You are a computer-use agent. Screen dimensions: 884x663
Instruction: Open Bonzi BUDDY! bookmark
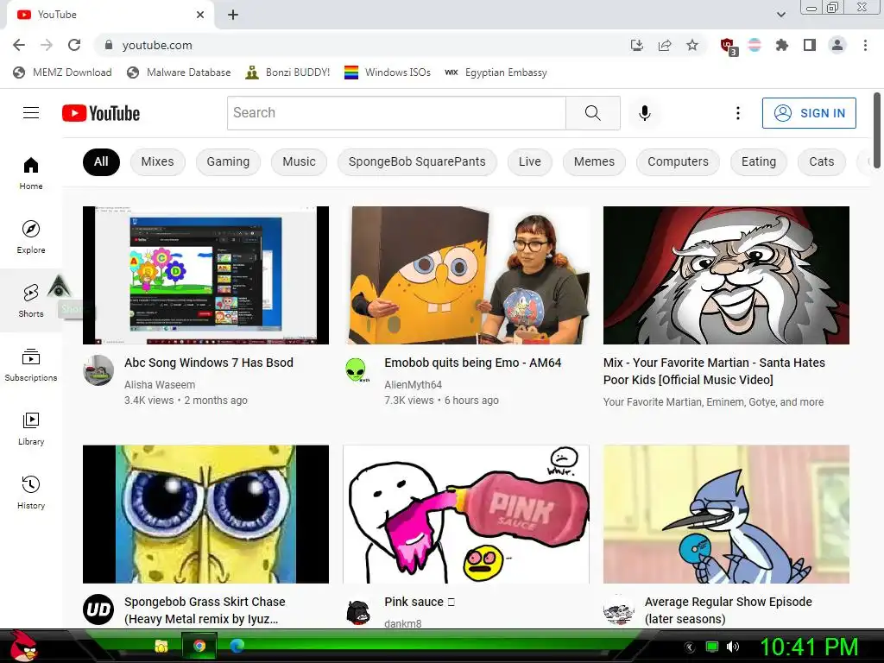[287, 73]
